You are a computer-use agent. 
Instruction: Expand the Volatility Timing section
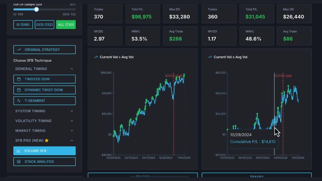(72, 121)
